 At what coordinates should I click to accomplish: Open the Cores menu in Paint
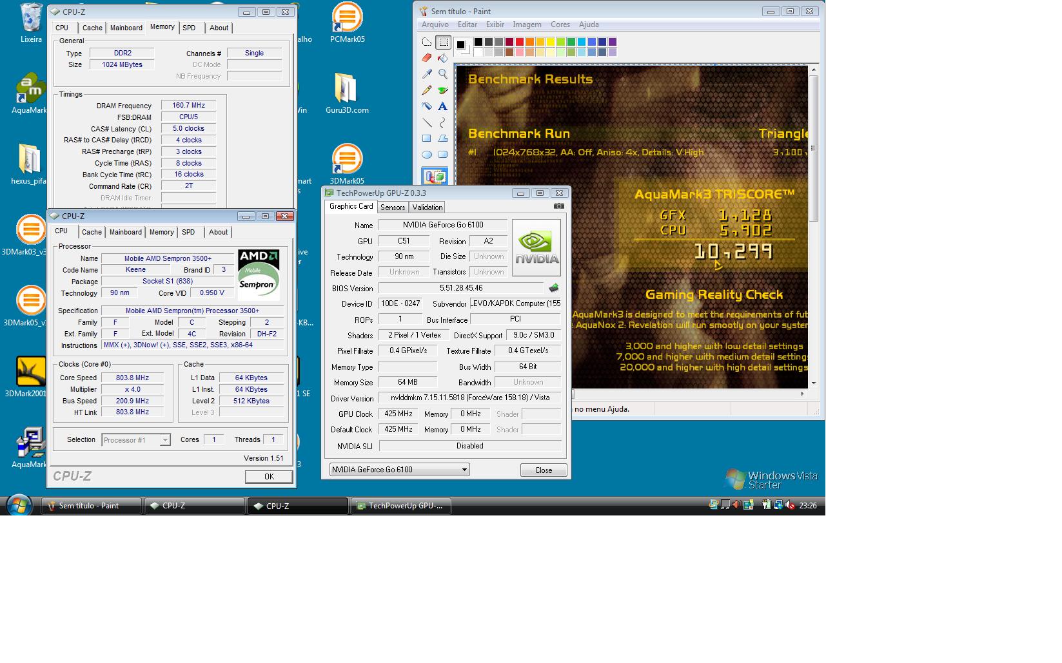click(560, 24)
